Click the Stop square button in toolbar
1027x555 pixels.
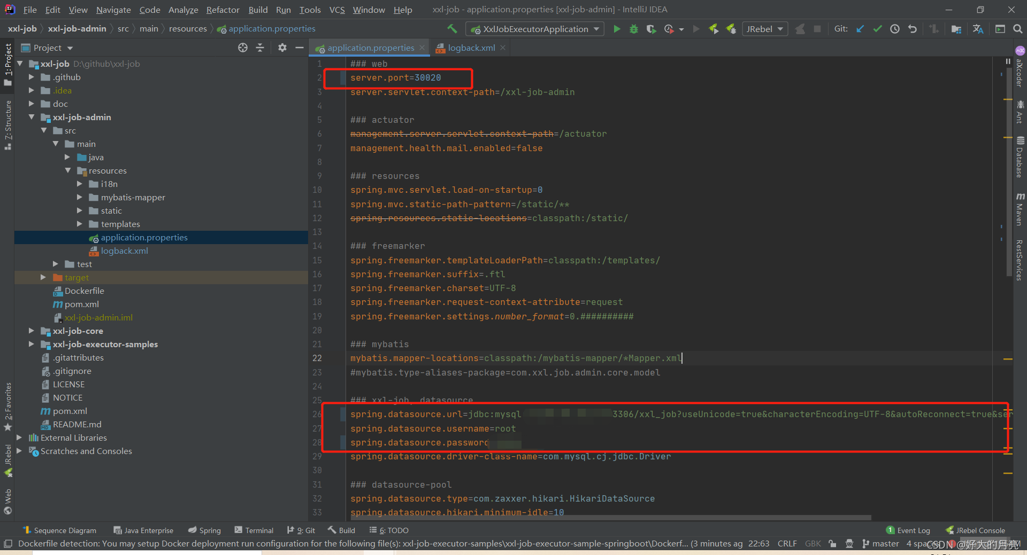[817, 29]
